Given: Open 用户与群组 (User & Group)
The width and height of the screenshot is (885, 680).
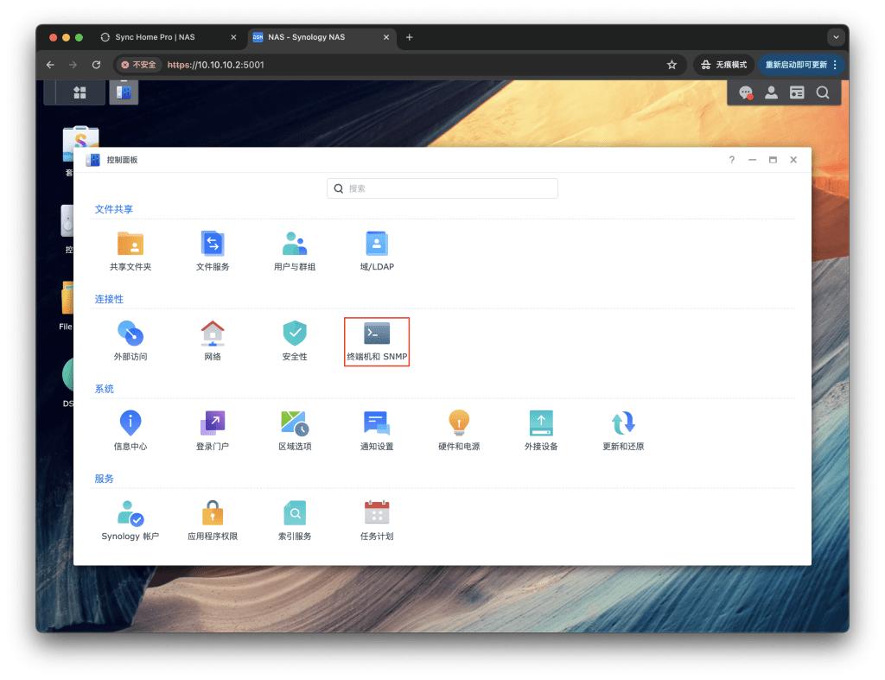Looking at the screenshot, I should (x=295, y=251).
